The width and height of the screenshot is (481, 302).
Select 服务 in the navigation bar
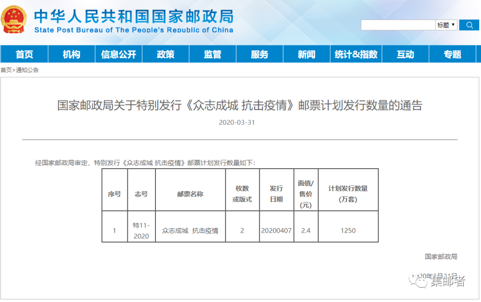coord(260,54)
